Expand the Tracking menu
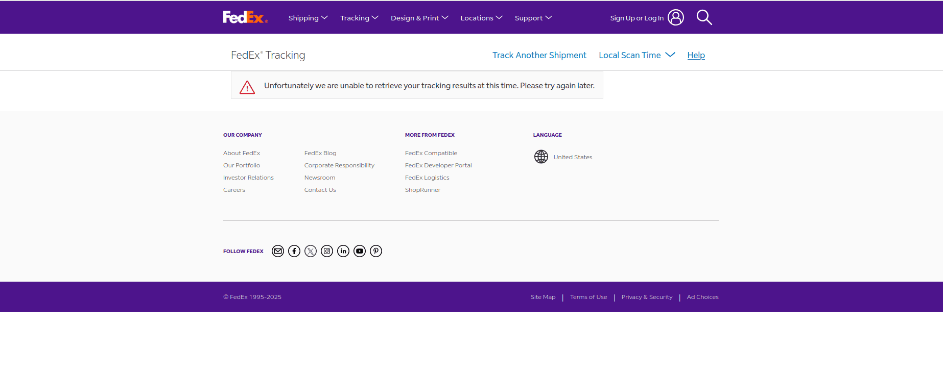943x374 pixels. [x=359, y=18]
